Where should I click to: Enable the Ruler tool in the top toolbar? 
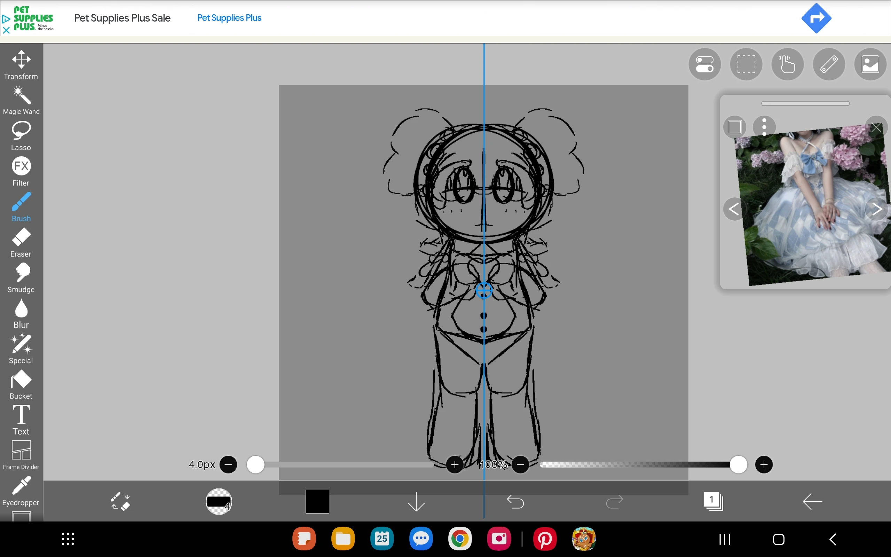point(829,64)
